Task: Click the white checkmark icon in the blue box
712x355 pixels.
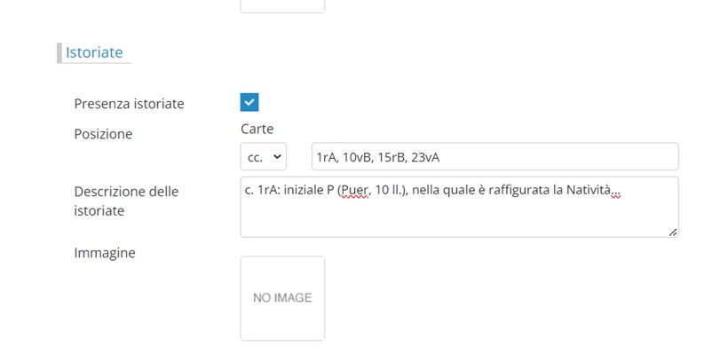Action: point(249,102)
